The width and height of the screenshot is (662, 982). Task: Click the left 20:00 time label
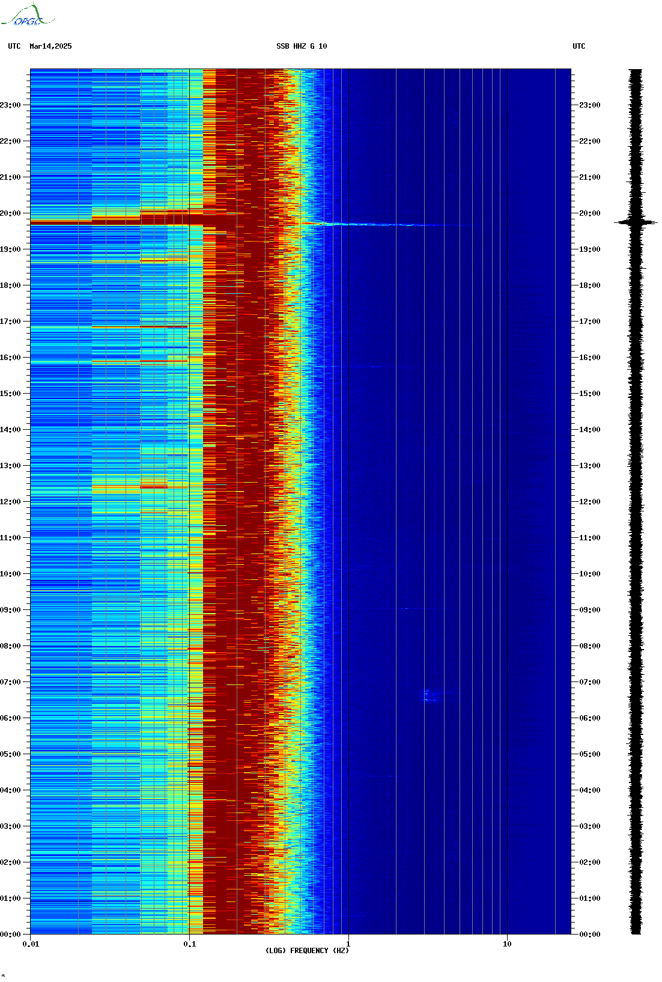coord(10,213)
